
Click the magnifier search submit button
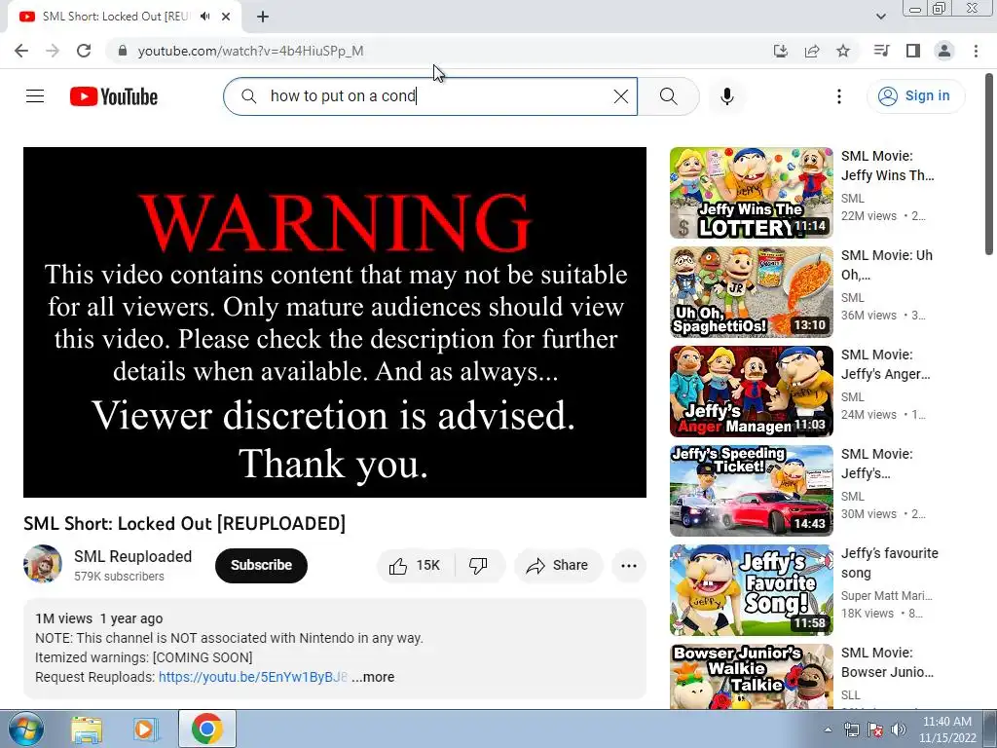coord(668,96)
